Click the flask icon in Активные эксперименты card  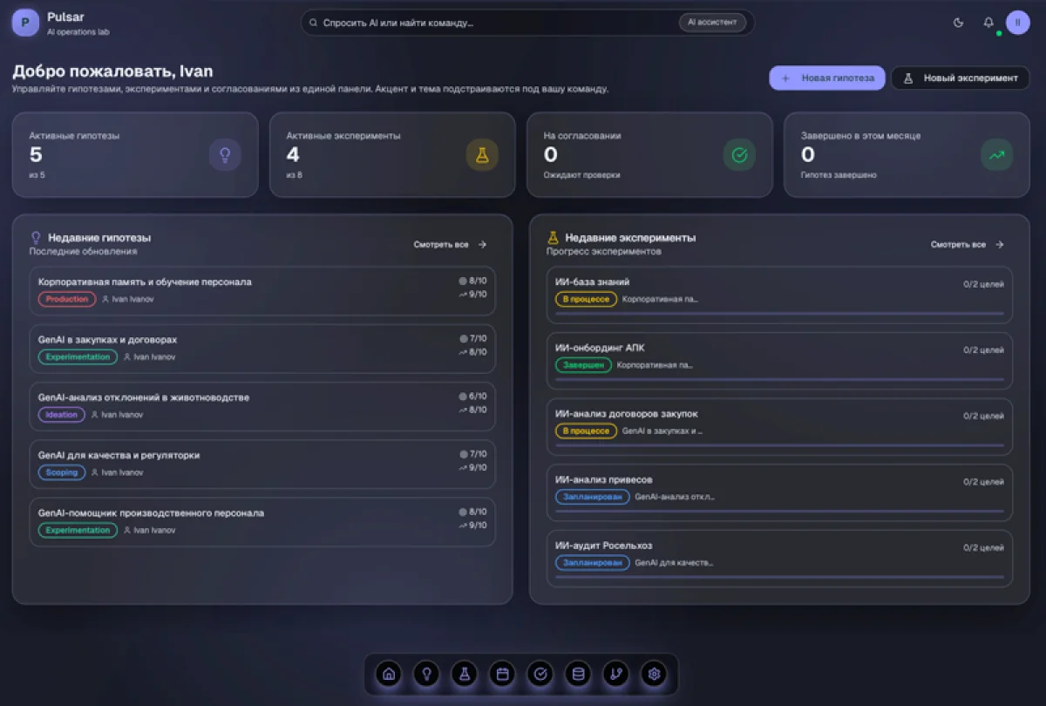coord(482,155)
